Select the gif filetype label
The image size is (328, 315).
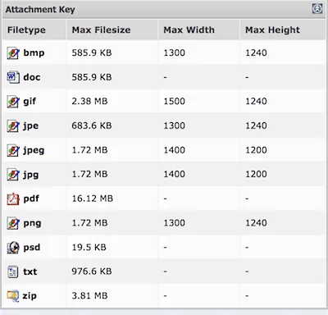[30, 102]
